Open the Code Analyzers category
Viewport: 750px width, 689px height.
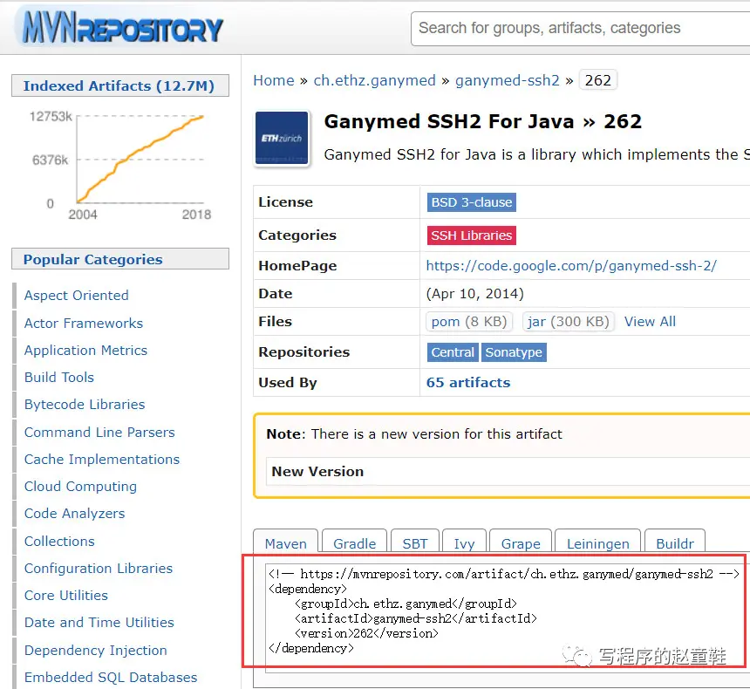75,513
